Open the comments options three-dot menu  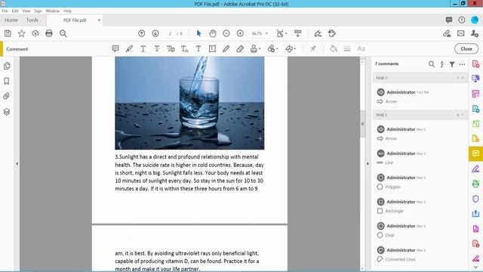[x=462, y=64]
